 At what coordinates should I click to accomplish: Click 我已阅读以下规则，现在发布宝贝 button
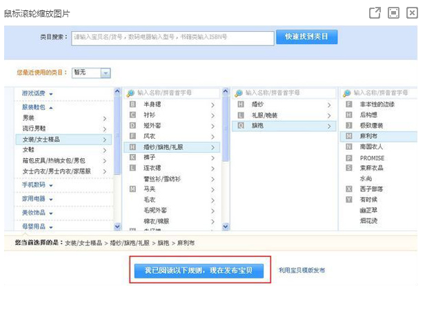199,271
